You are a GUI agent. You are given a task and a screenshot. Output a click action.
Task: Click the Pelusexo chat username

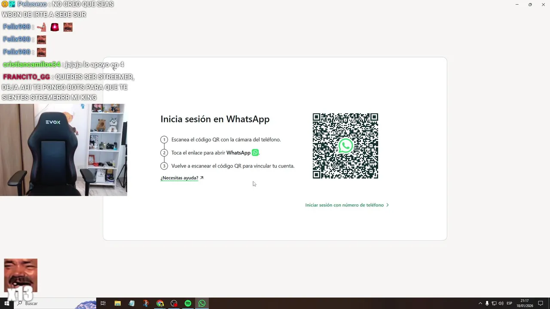pyautogui.click(x=32, y=4)
